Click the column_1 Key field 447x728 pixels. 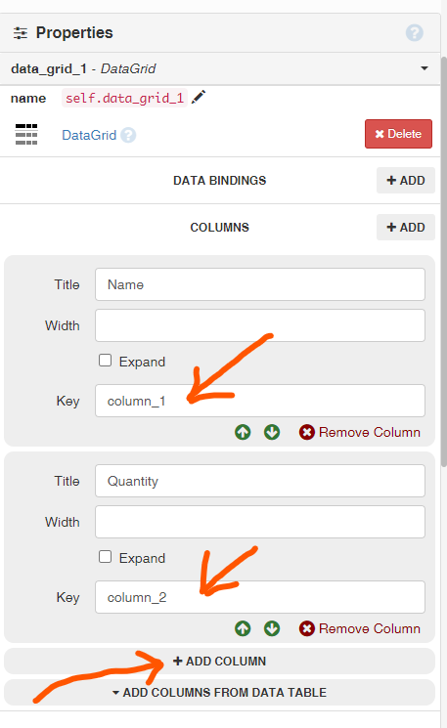(x=260, y=401)
